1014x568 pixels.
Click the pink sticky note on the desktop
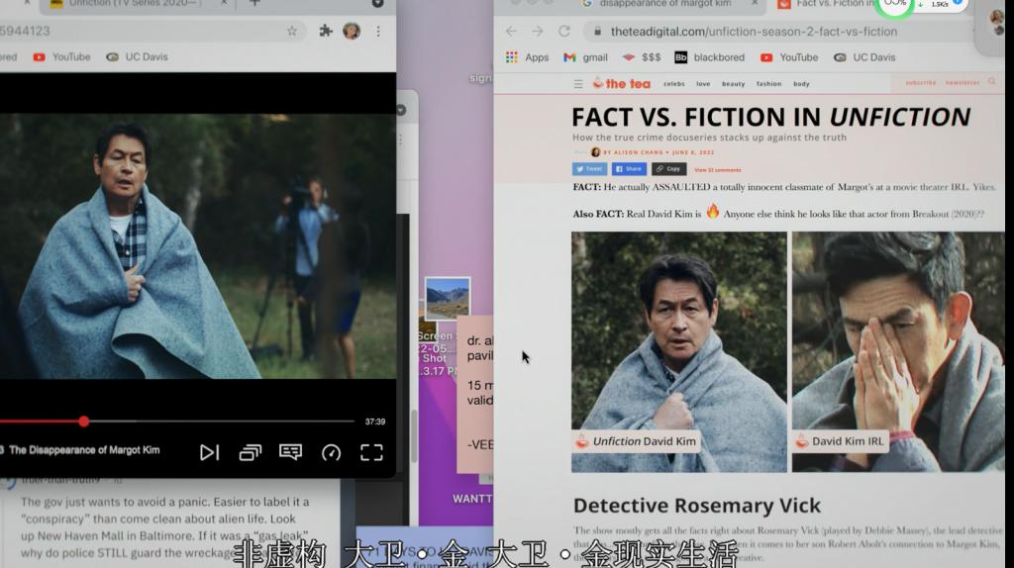click(x=475, y=394)
